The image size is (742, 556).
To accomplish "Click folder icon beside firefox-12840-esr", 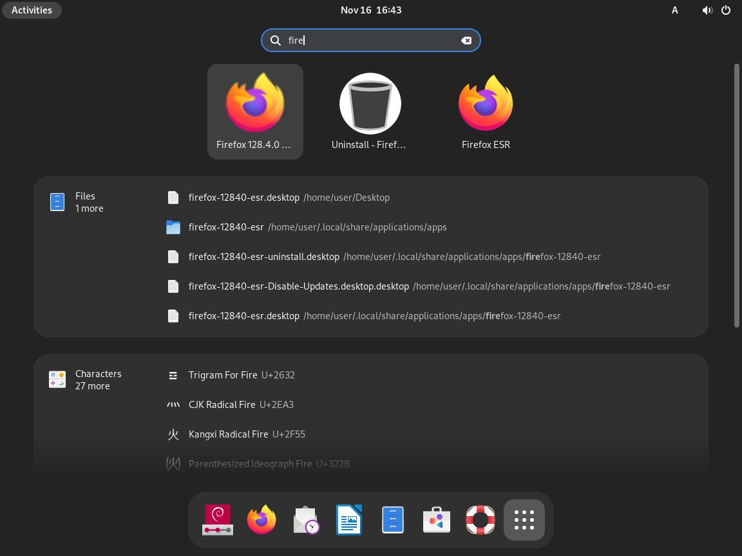I will pos(173,227).
